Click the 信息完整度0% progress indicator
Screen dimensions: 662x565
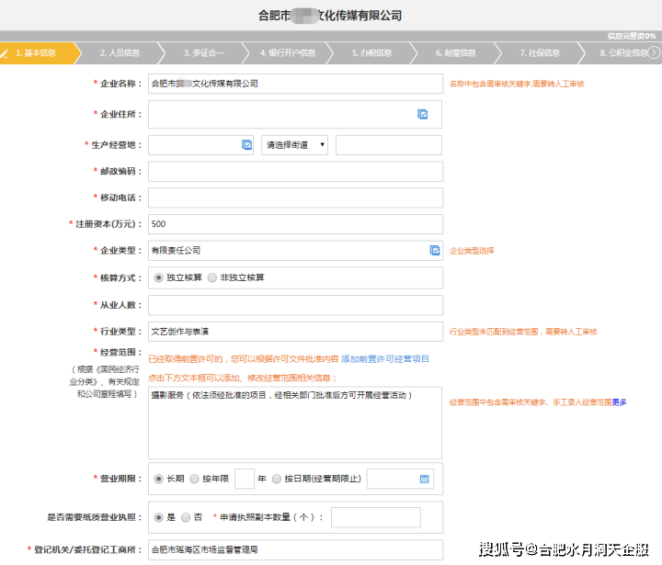point(632,36)
